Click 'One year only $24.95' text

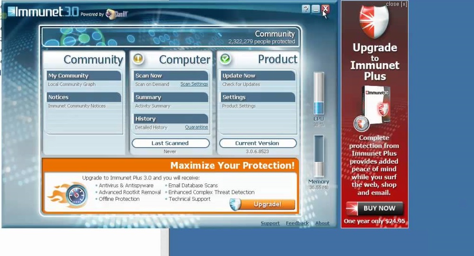pos(374,221)
